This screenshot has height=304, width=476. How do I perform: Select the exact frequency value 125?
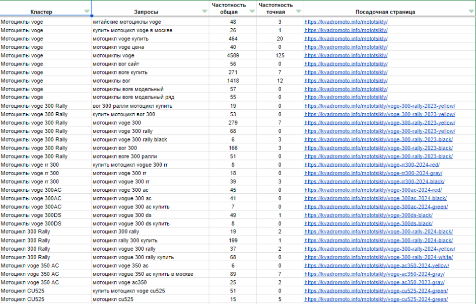coord(280,55)
